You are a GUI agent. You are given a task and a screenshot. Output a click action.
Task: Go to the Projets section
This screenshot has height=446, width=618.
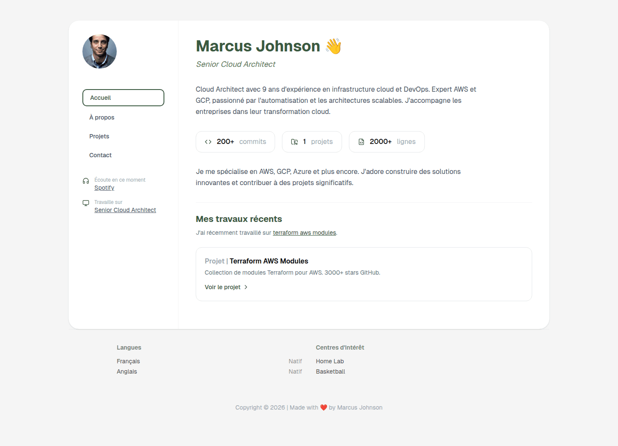pos(99,136)
